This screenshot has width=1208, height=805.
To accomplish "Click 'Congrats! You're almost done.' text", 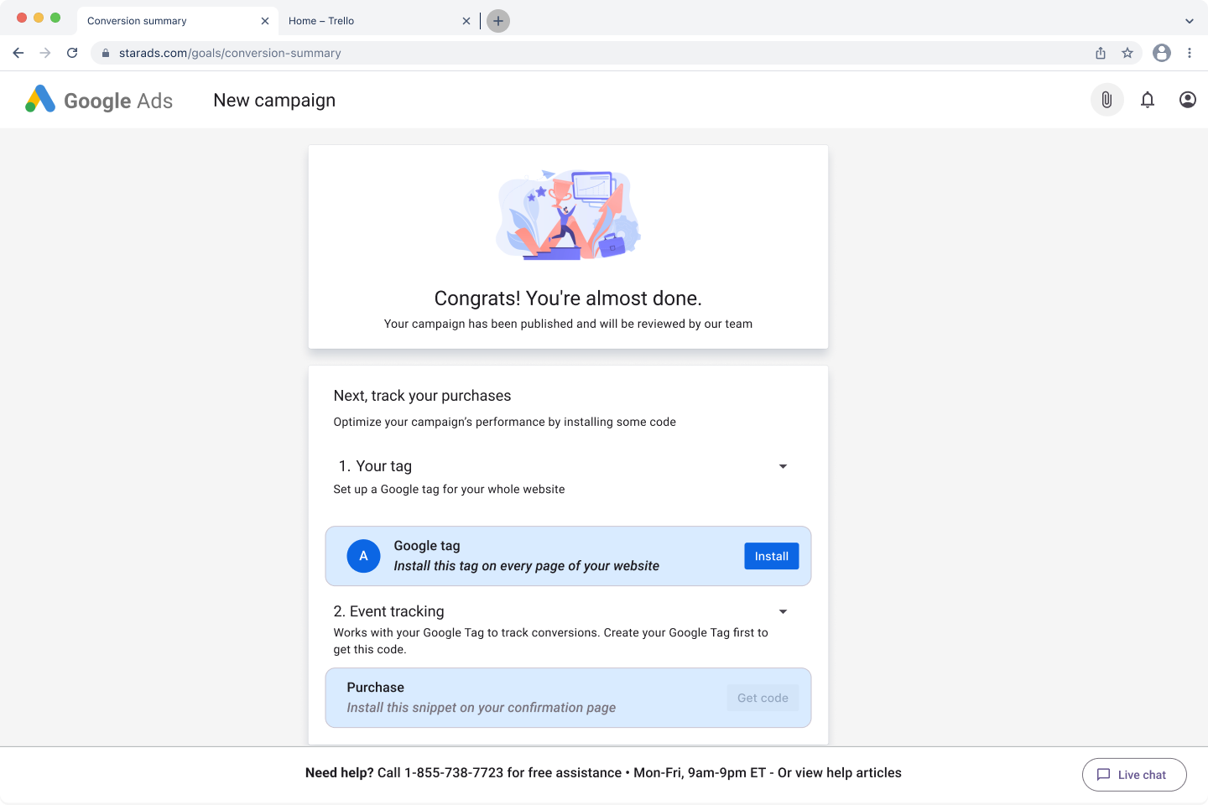I will (x=568, y=299).
